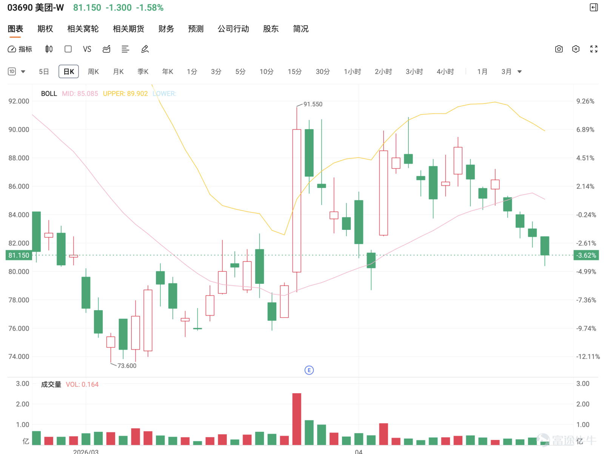Select the candlestick chart type icon
Viewport: 604px width, 454px height.
point(49,49)
